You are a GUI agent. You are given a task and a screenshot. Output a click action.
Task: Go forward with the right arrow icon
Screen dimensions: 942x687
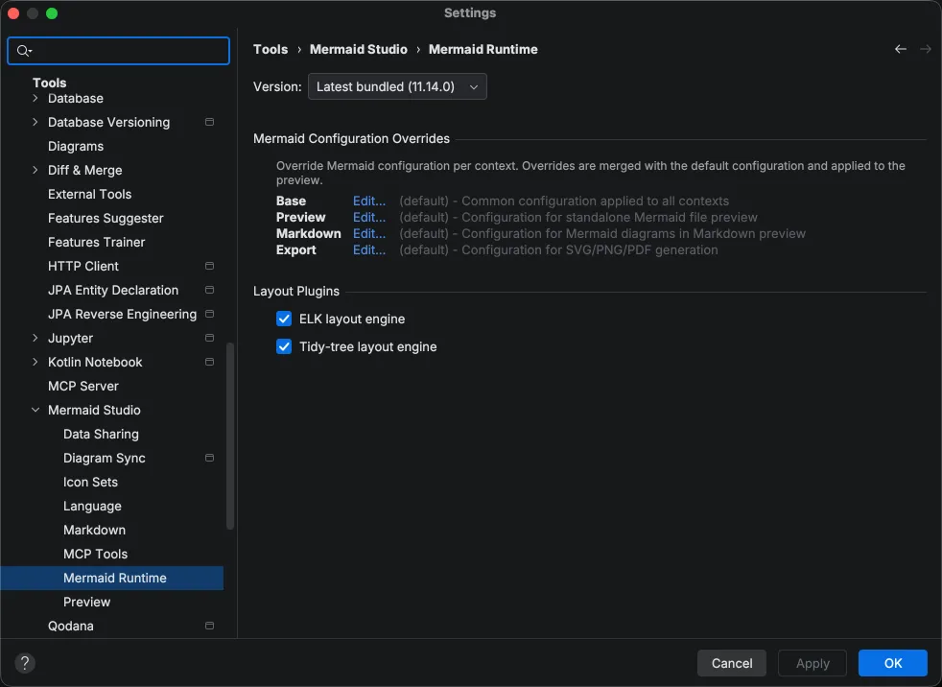[925, 49]
